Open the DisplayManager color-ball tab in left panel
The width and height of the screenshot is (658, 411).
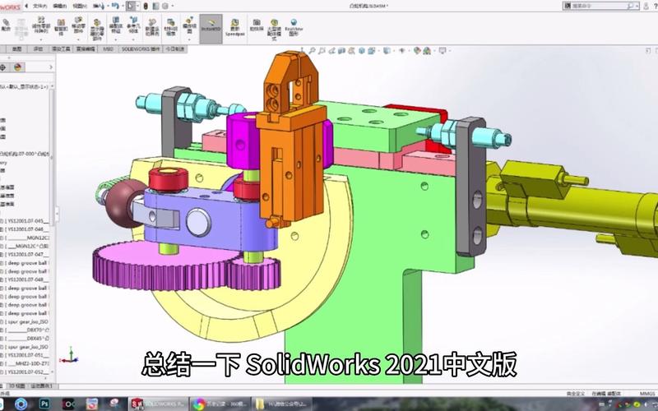point(17,67)
